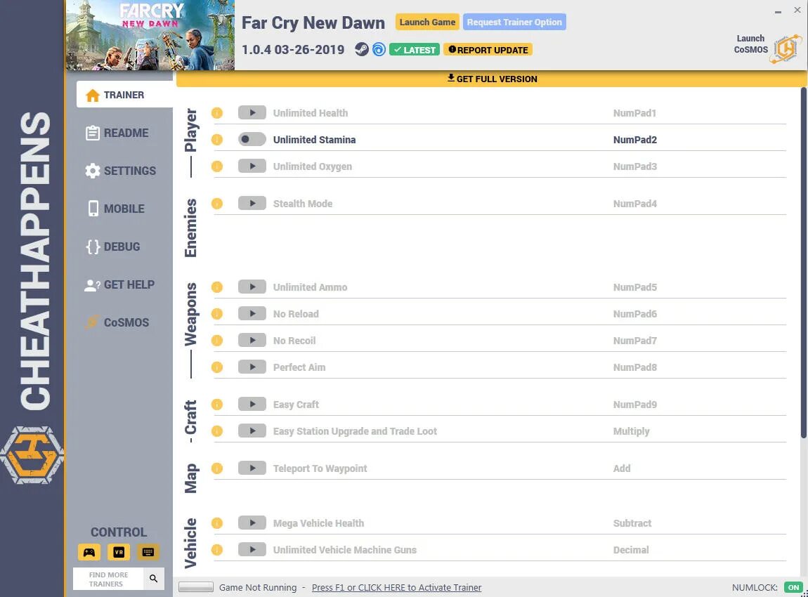The image size is (808, 597).
Task: Enable the Stealth Mode cheat
Action: pyautogui.click(x=252, y=203)
